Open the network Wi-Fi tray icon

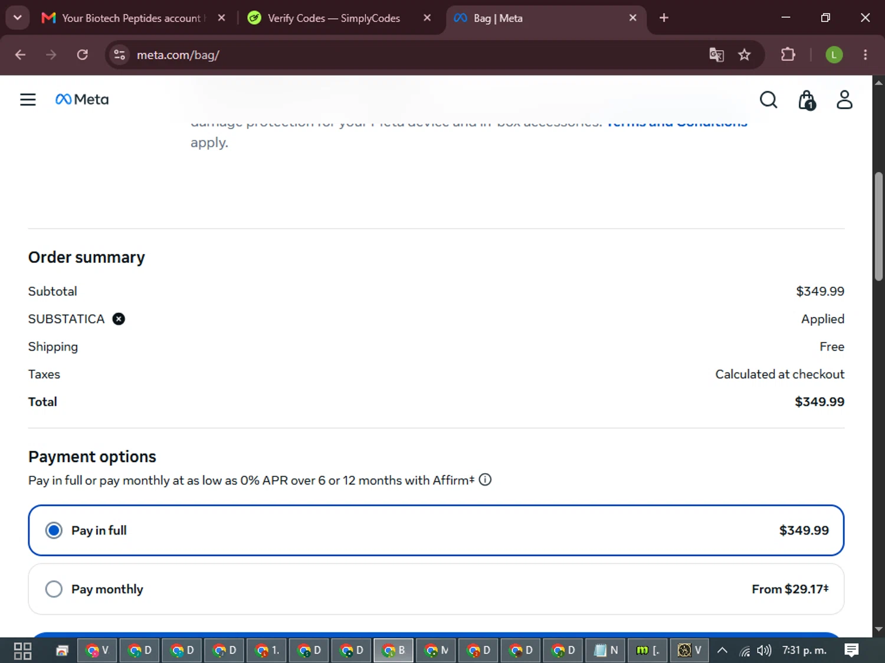pyautogui.click(x=745, y=651)
